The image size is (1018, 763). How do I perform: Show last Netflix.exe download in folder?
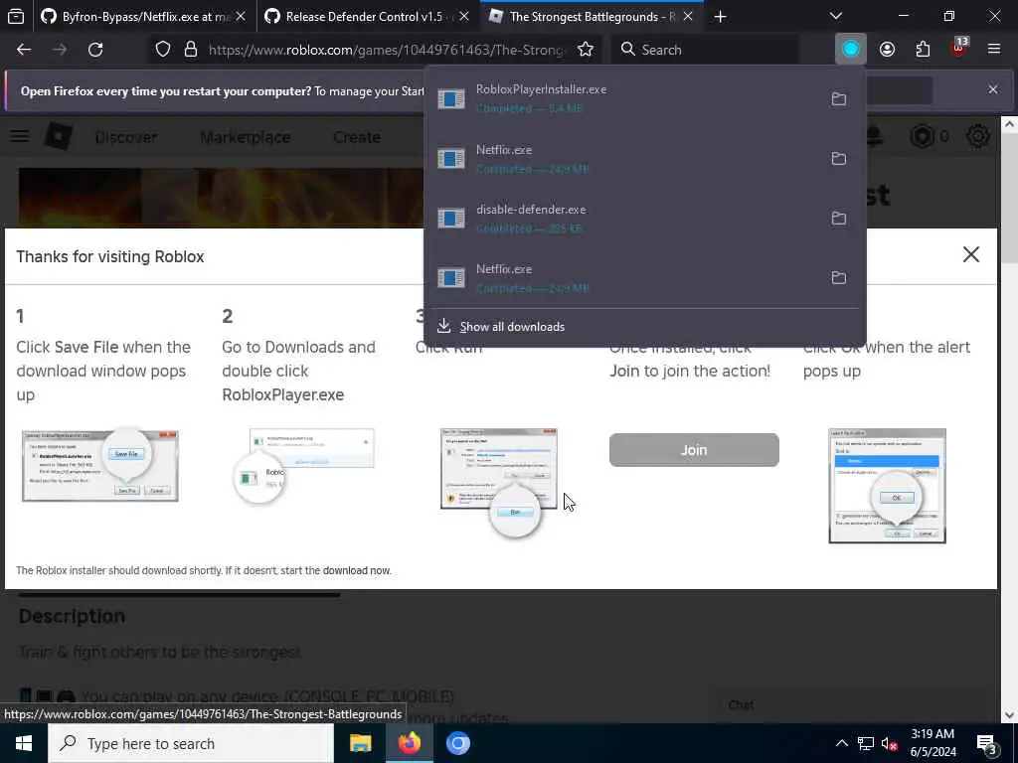(x=839, y=278)
